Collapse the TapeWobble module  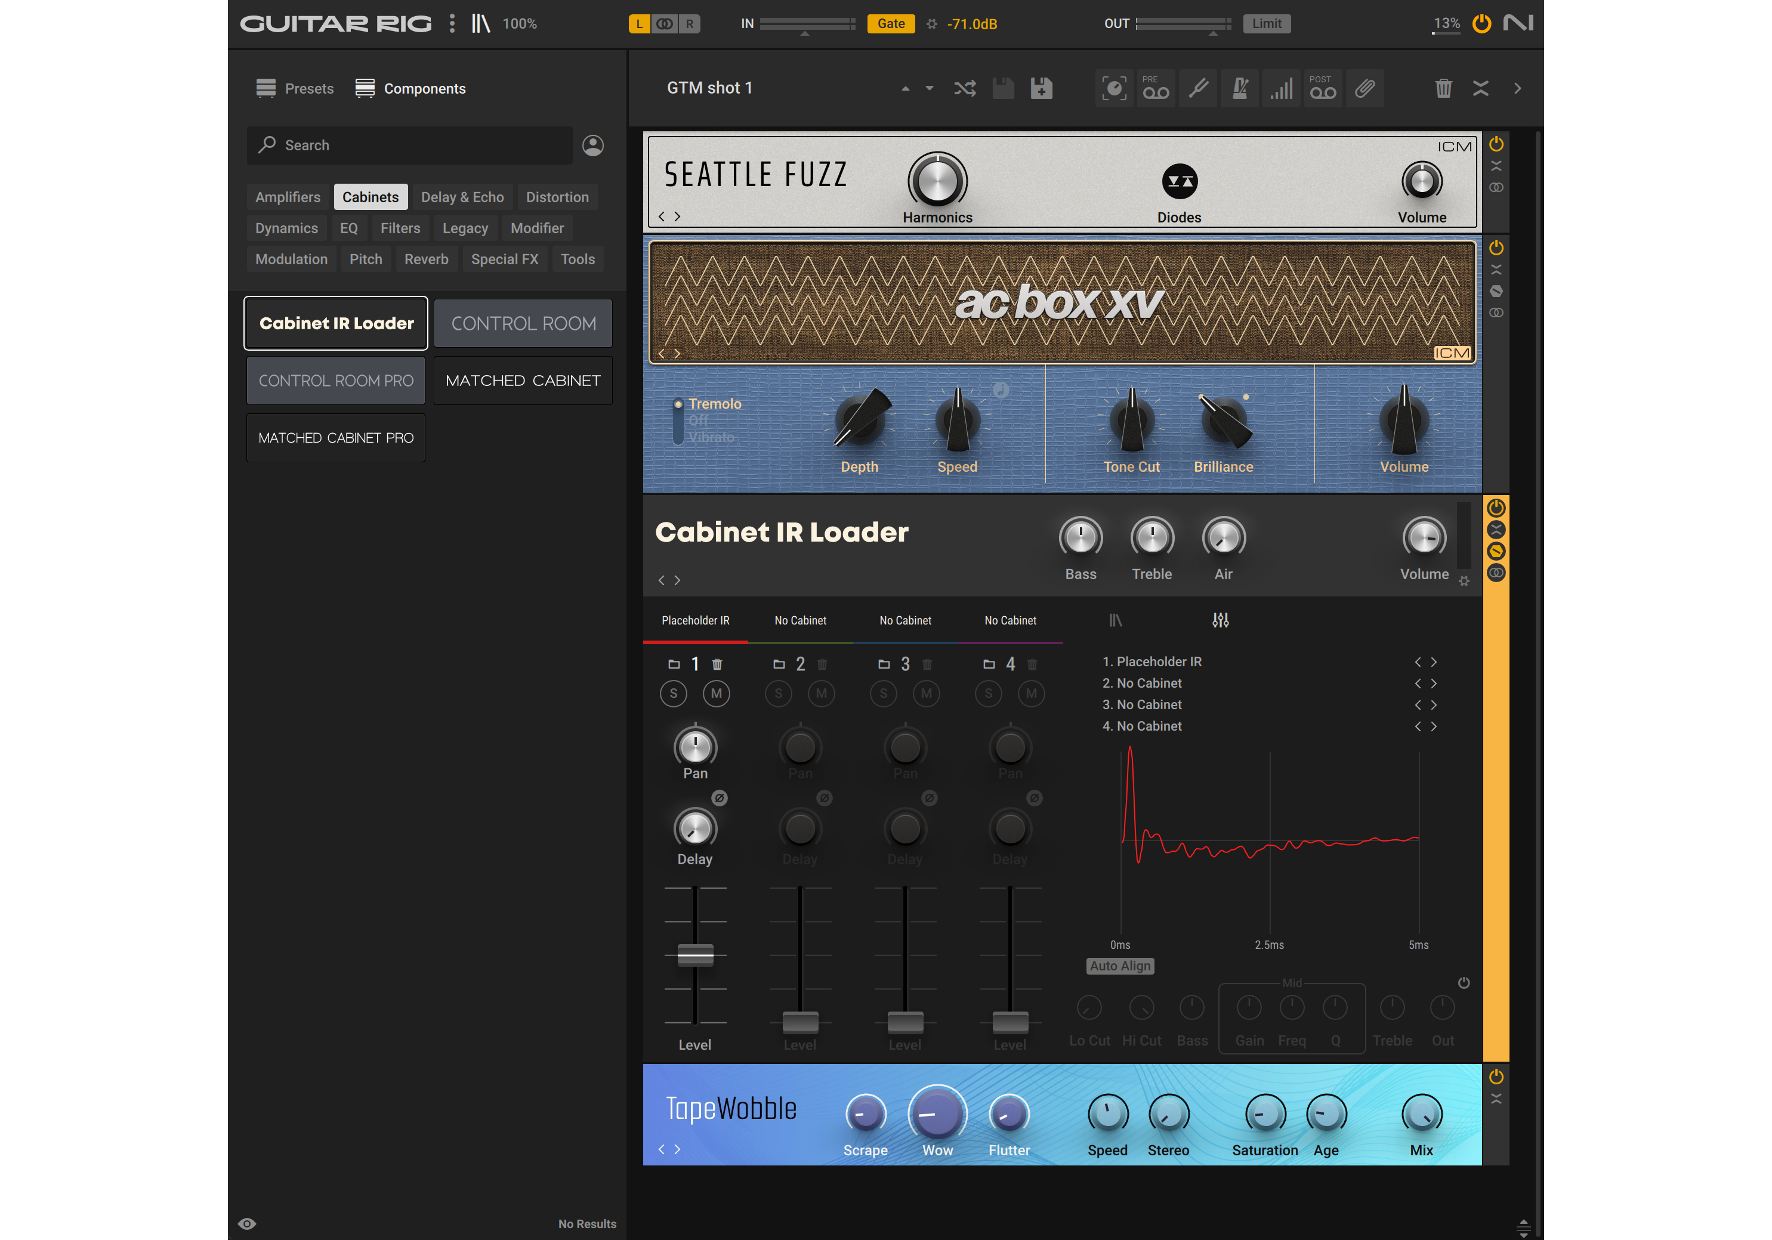(1496, 1098)
